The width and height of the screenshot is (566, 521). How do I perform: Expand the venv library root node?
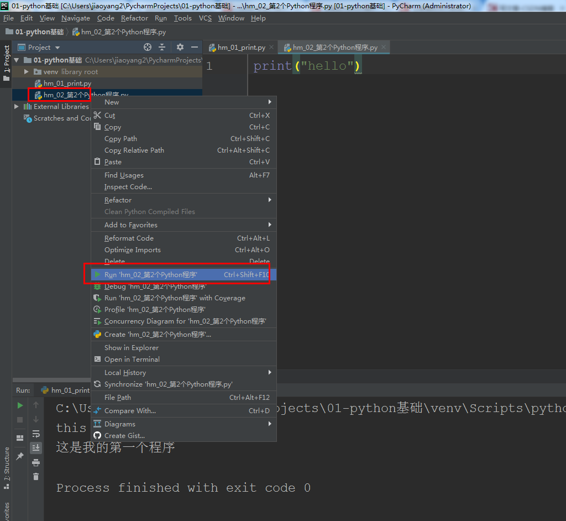point(25,71)
